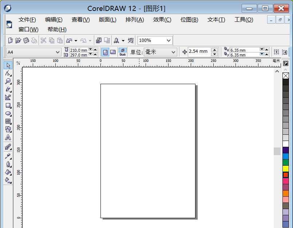Screen dimensions: 293x228
Task: Select the Fill tool
Action: tap(8, 172)
